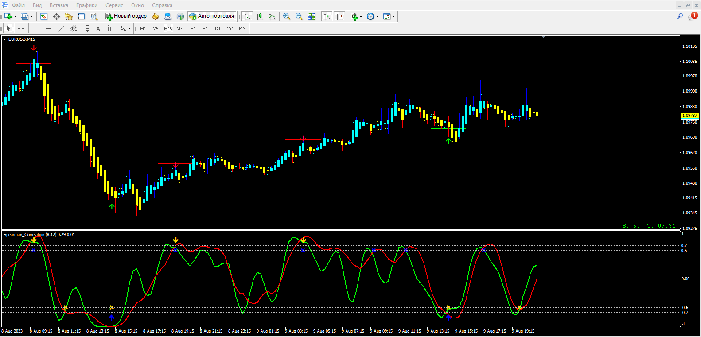Open the Графики menu
Viewport: 701px width, 337px height.
(87, 5)
